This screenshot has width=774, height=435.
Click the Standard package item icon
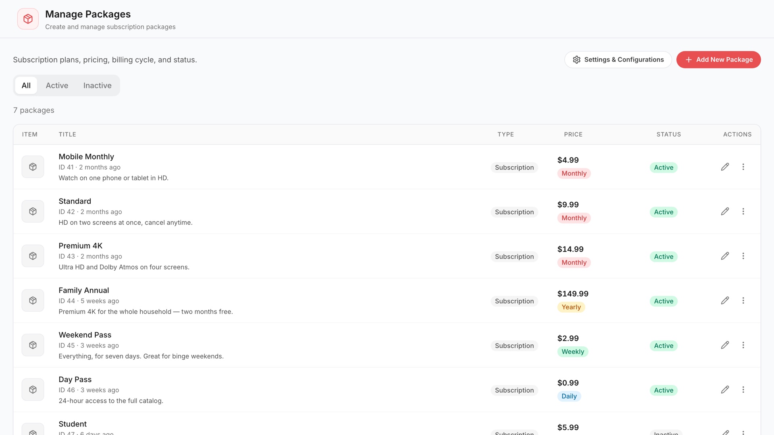(x=33, y=211)
